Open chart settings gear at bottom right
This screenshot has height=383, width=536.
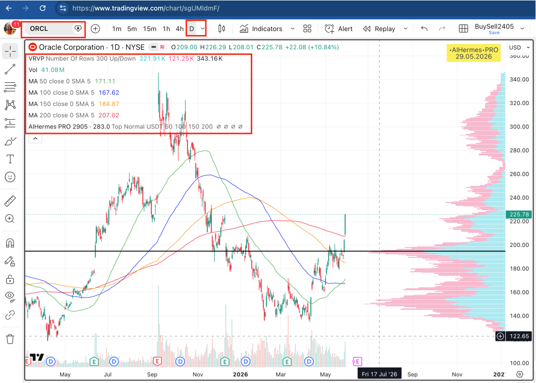[x=520, y=374]
